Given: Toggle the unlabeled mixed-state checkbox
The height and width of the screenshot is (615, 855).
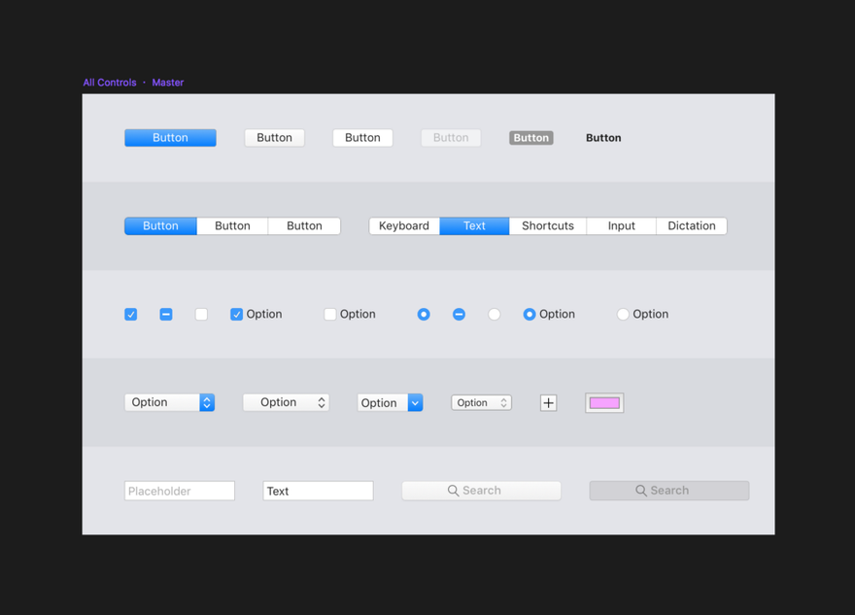Looking at the screenshot, I should click(166, 314).
